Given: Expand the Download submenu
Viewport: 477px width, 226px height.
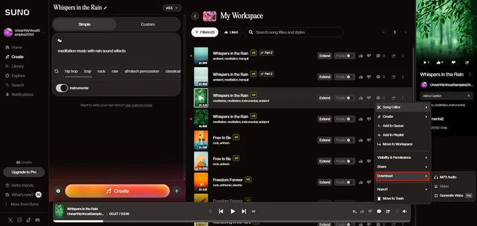Looking at the screenshot, I should [403, 176].
